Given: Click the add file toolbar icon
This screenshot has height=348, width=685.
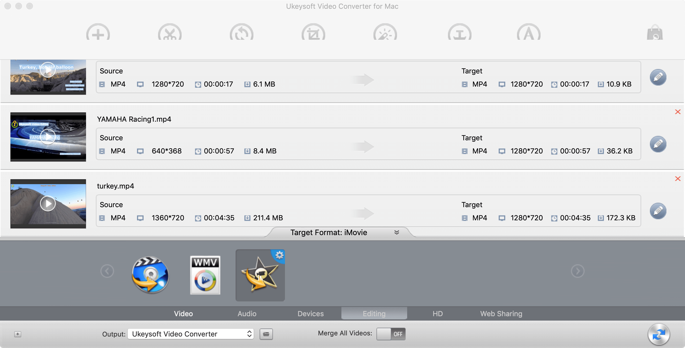Looking at the screenshot, I should point(98,33).
